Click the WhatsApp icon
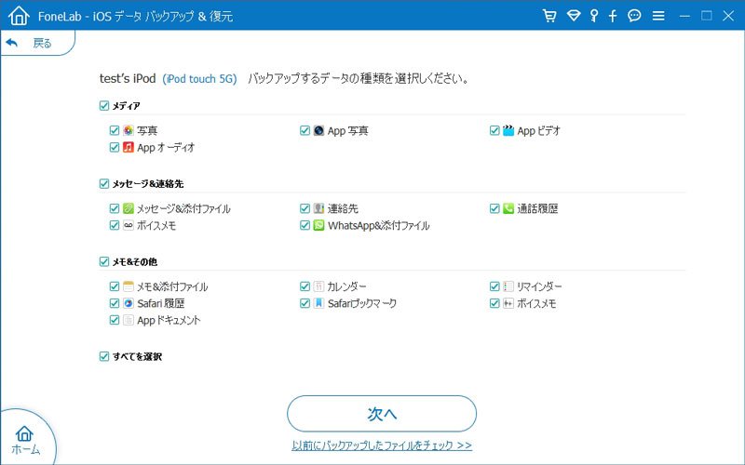 (318, 225)
